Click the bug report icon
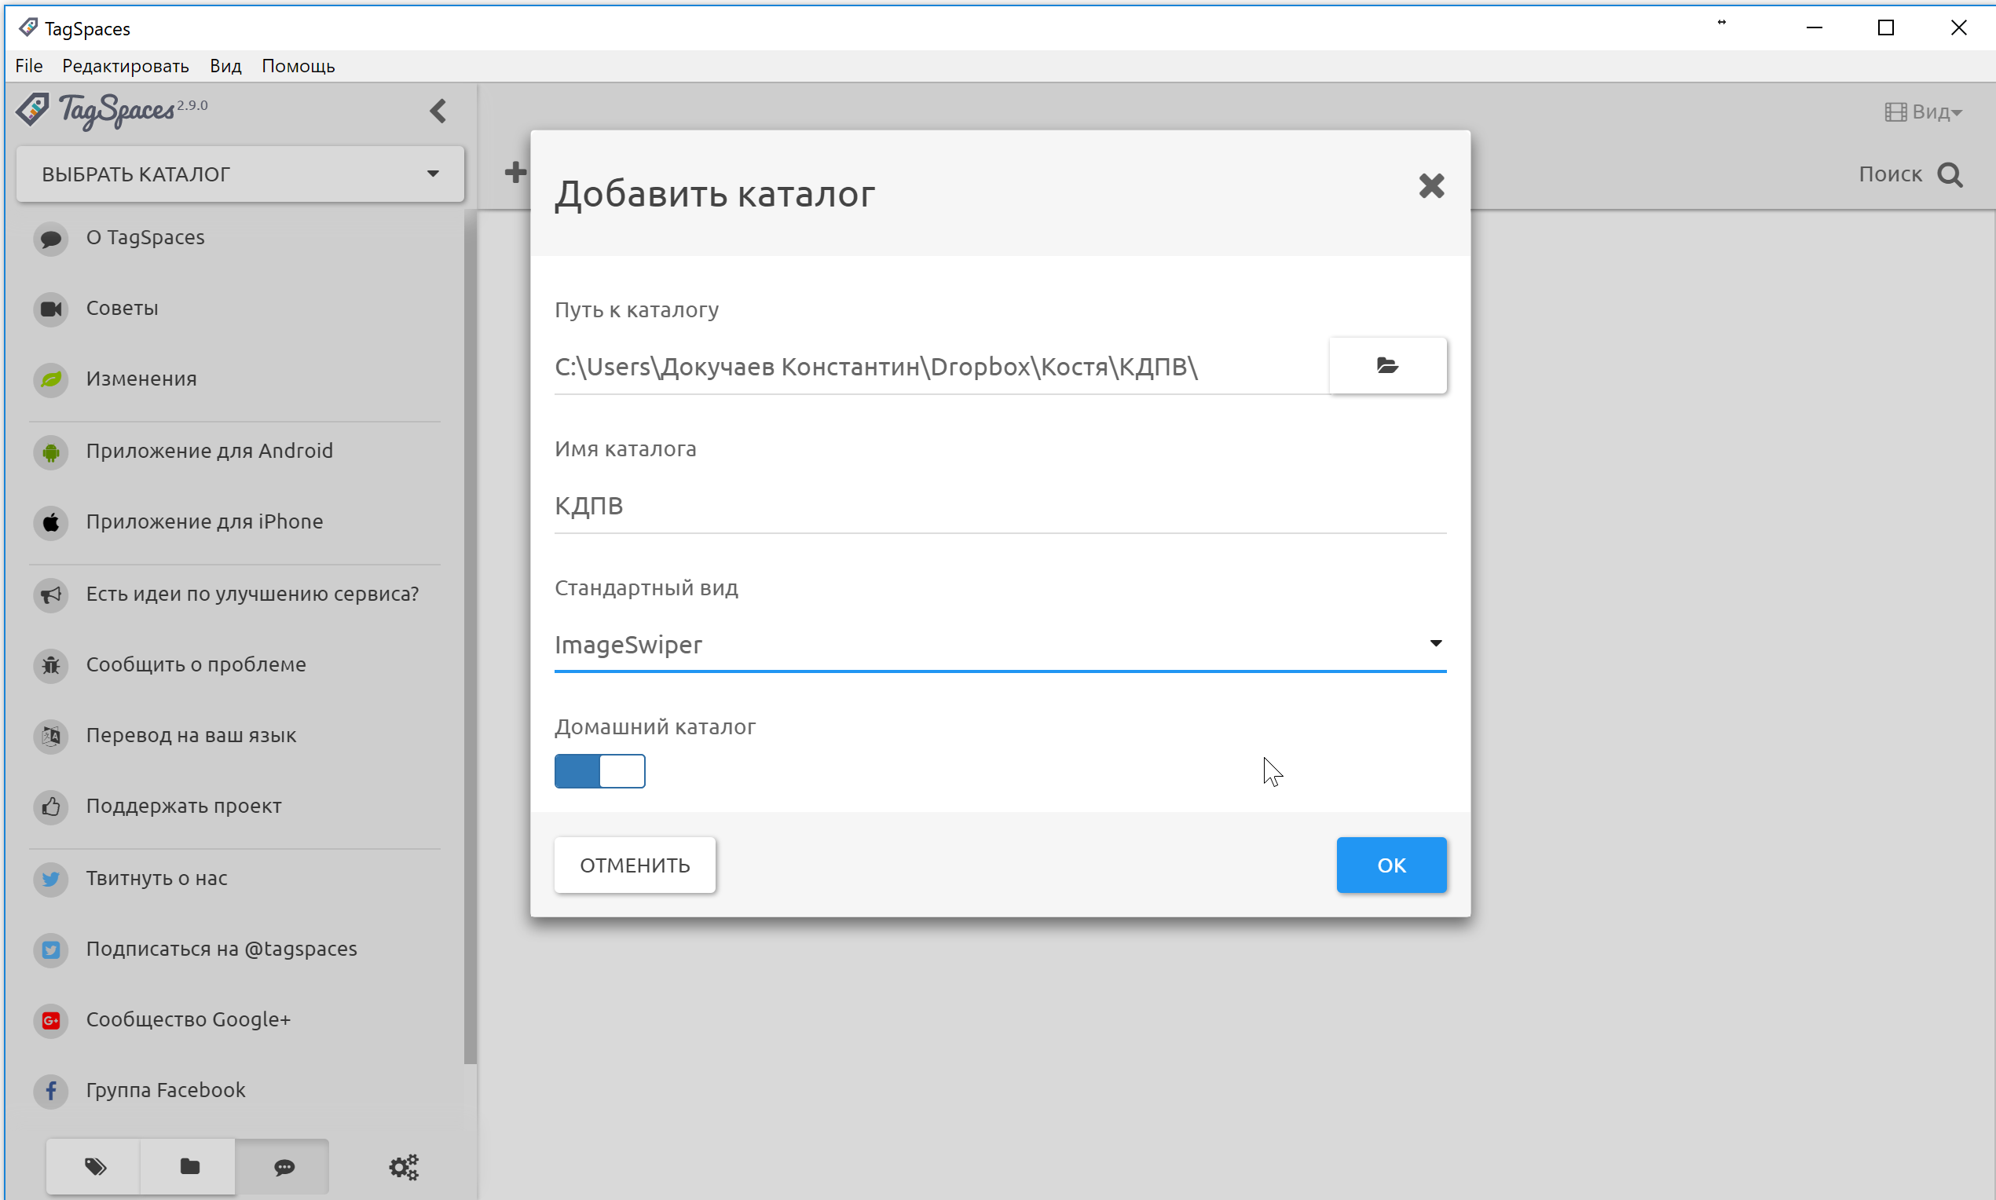 click(51, 664)
